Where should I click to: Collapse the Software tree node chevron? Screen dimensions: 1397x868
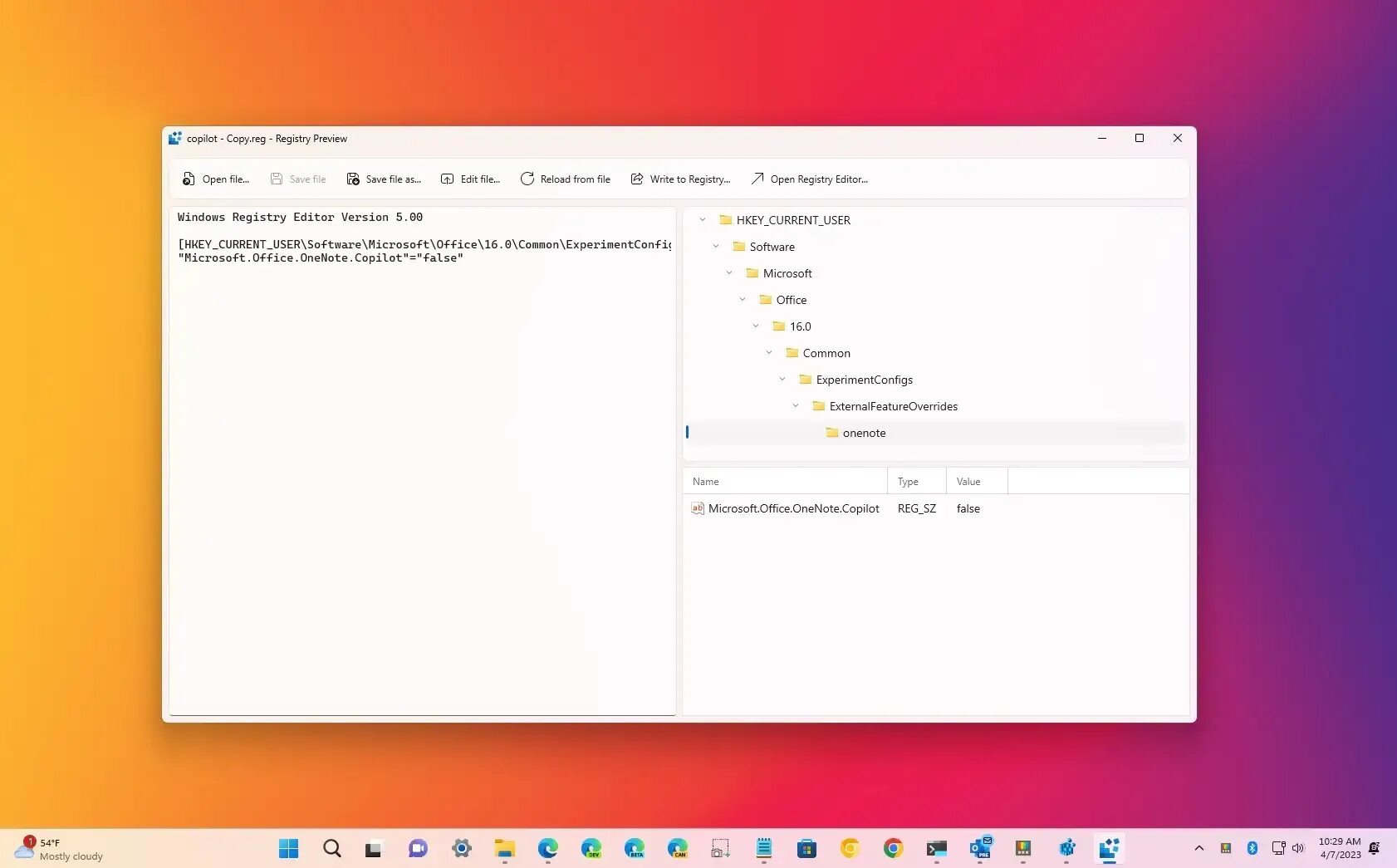coord(716,247)
